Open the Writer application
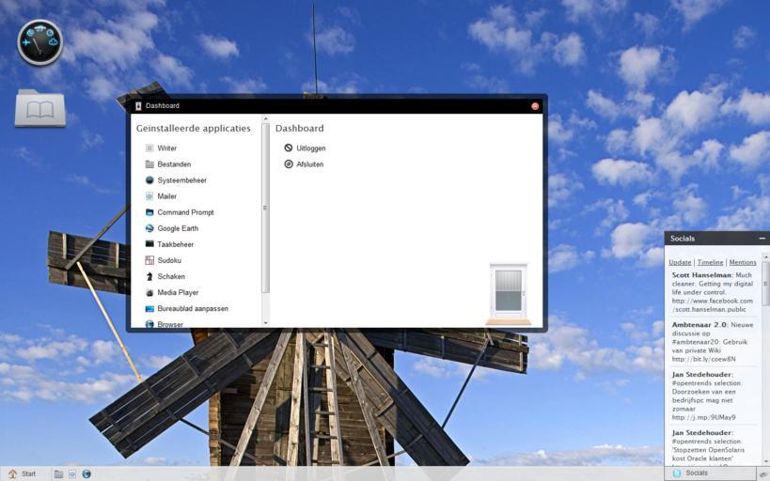This screenshot has width=770, height=481. tap(166, 148)
